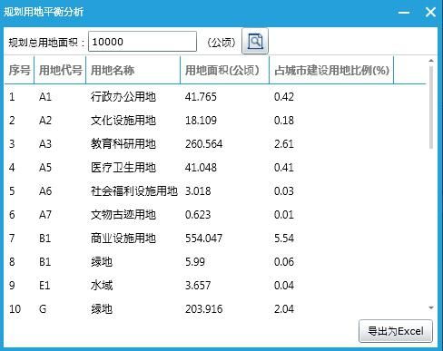Click the ratio value 2.61

coord(284,144)
